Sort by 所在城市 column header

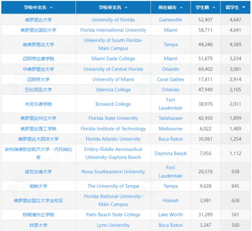(170, 7)
